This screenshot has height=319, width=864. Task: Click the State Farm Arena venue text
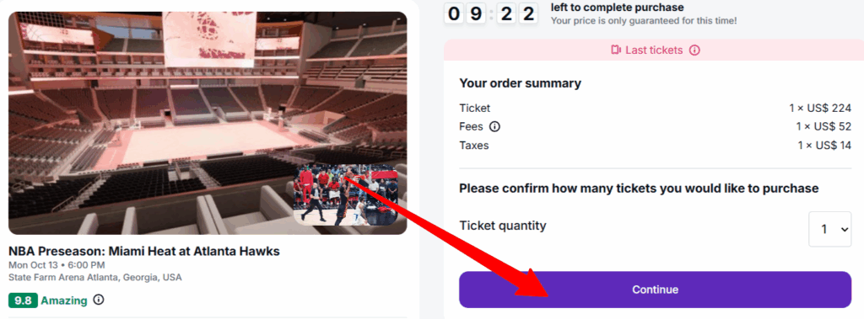[x=95, y=277]
